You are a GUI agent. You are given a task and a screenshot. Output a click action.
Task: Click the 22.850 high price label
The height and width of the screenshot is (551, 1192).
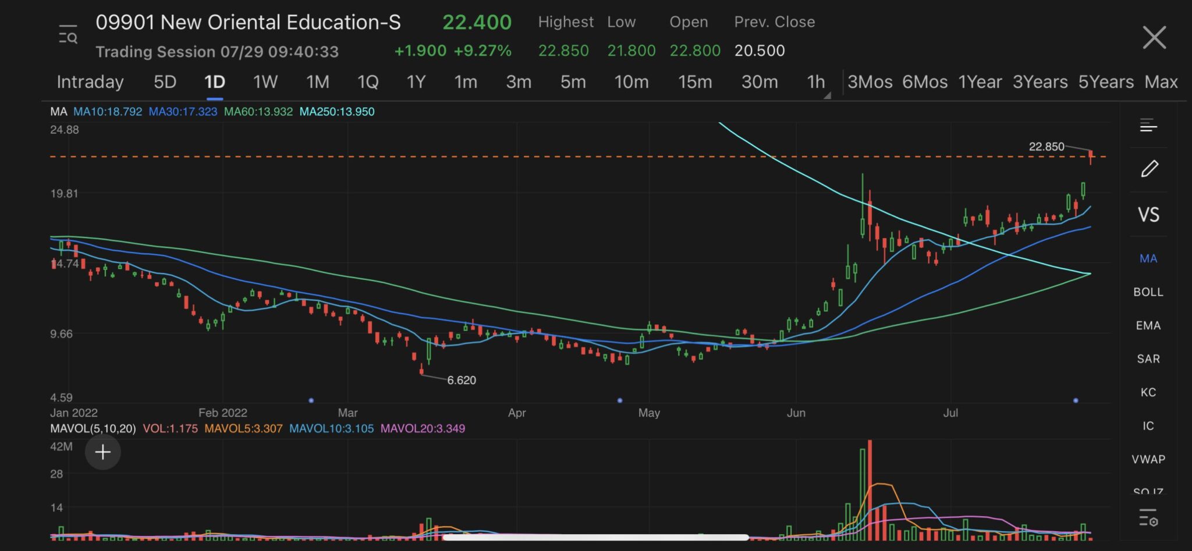point(1046,147)
